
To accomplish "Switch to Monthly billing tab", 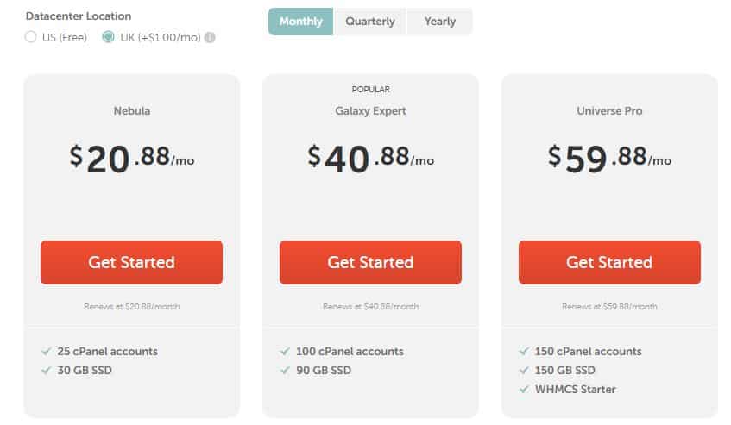I will (x=301, y=22).
